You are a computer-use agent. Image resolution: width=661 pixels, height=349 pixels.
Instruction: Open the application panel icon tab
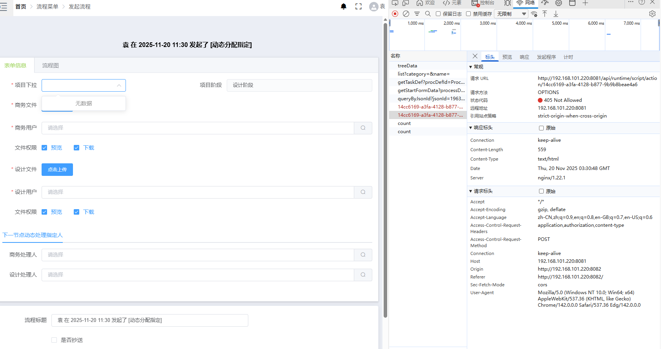click(x=572, y=3)
